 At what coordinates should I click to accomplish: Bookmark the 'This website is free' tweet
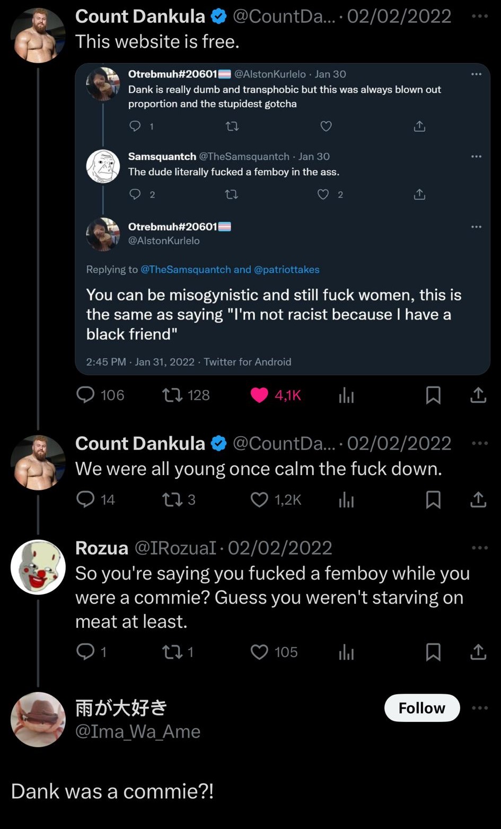tap(433, 395)
